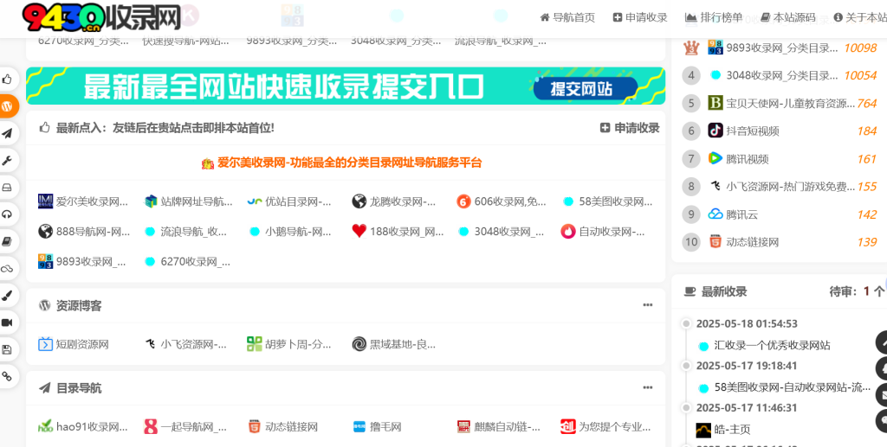Click the 短剧资源网 TV icon
Screen dimensions: 887x447
point(45,344)
